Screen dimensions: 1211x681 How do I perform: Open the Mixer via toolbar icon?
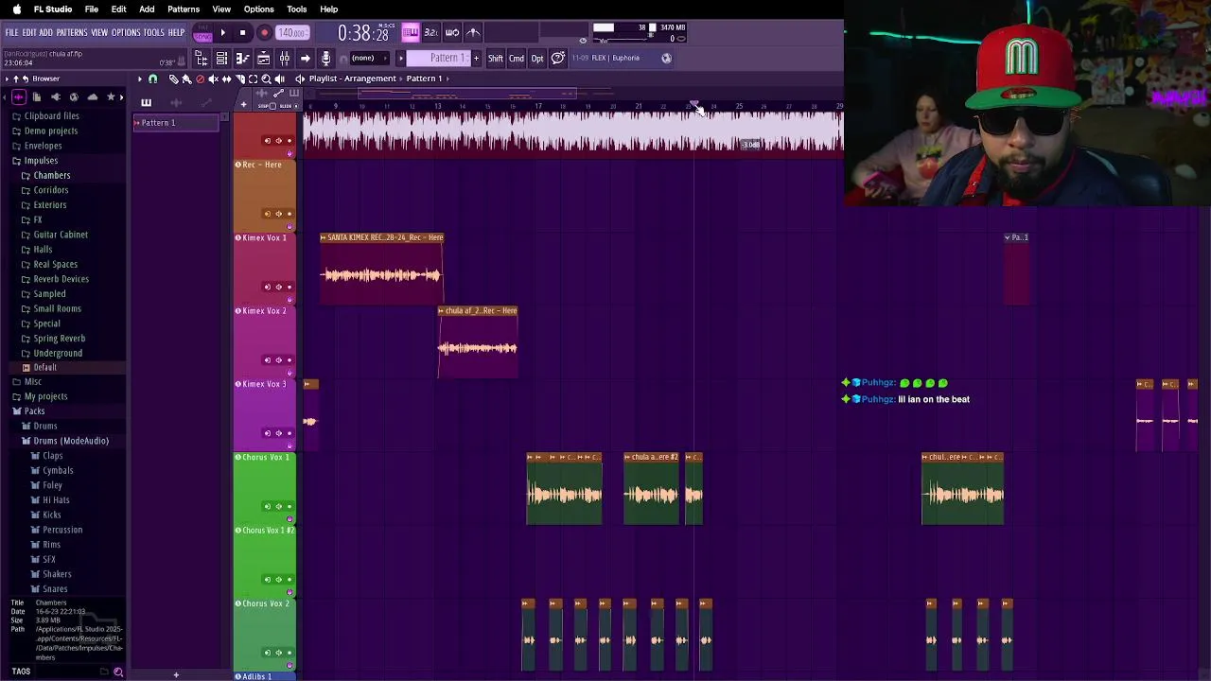pyautogui.click(x=284, y=59)
